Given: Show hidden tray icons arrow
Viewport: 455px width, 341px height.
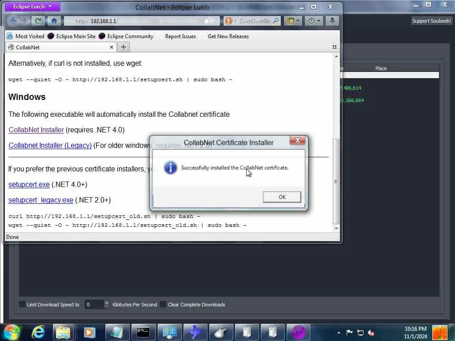Looking at the screenshot, I should tap(338, 333).
